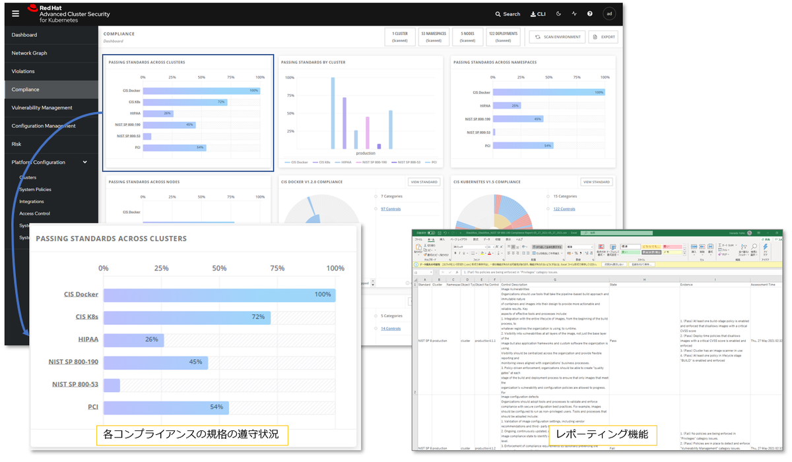Open Conditional Formatting in Excel ribbon
Image resolution: width=792 pixels, height=462 pixels.
601,250
